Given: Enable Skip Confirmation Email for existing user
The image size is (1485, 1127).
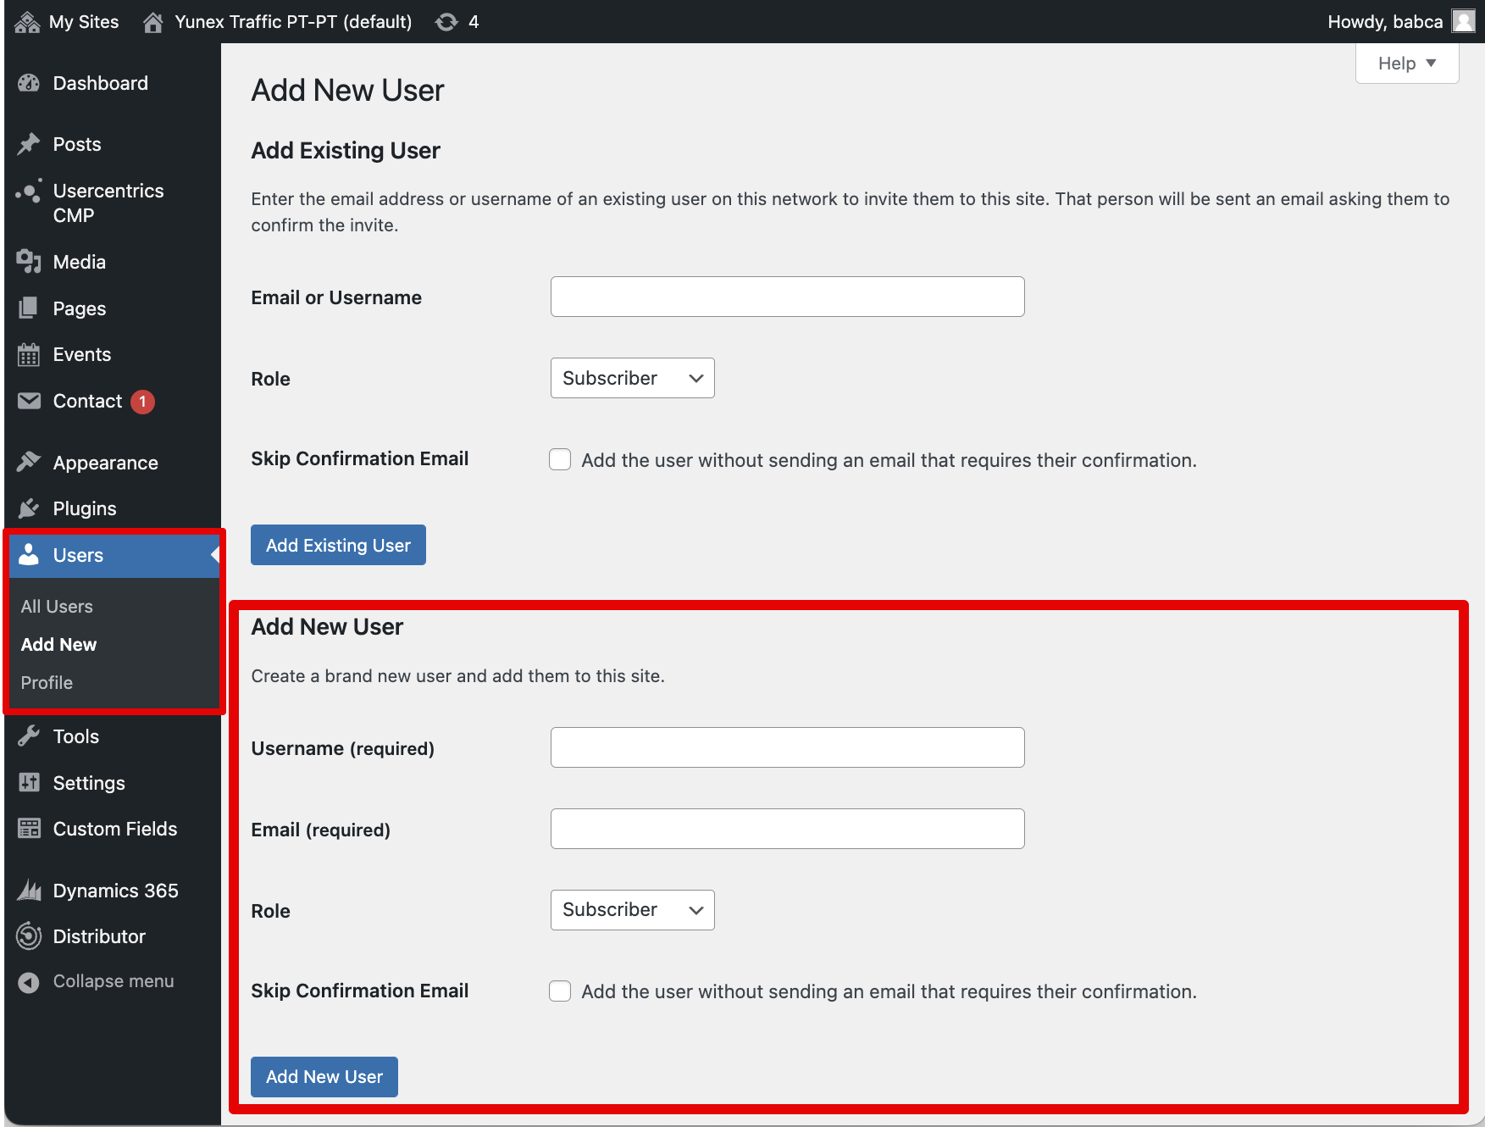Looking at the screenshot, I should pyautogui.click(x=560, y=459).
